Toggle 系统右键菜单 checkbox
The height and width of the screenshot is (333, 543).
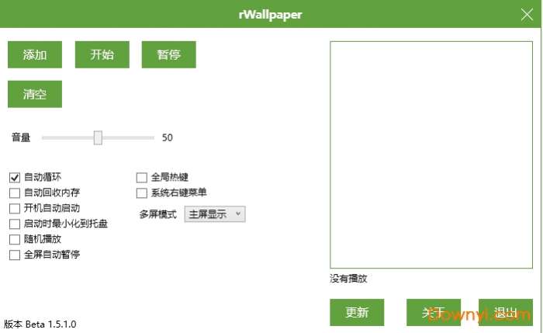tap(142, 193)
